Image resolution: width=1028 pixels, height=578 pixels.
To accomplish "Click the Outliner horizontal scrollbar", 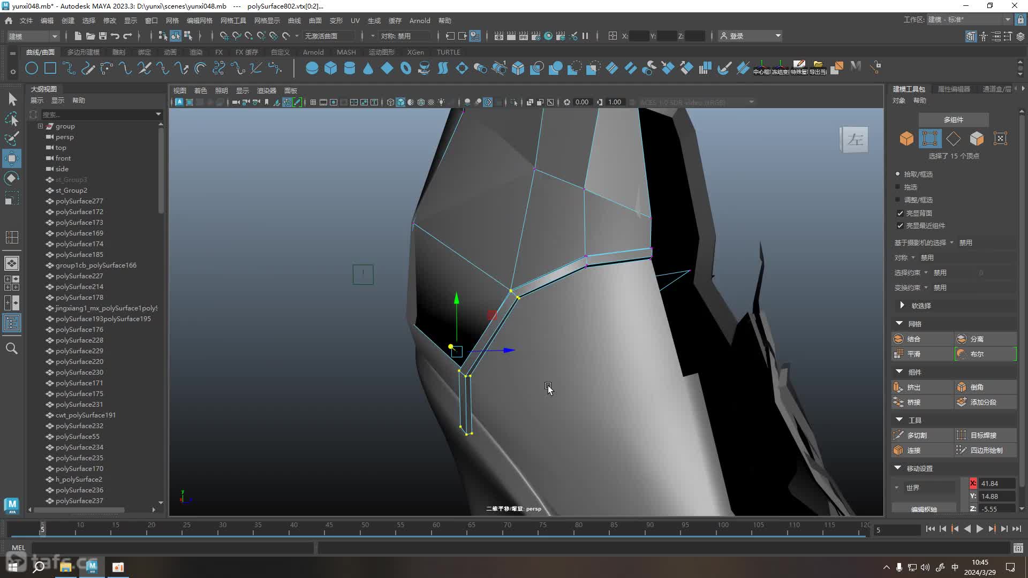I will click(79, 509).
